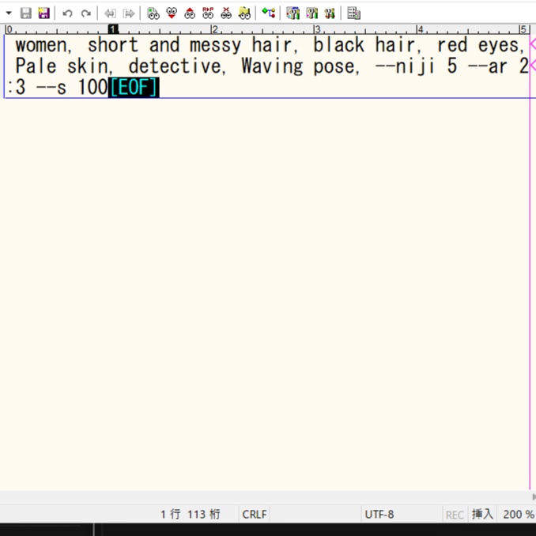Toggle the 挿入 insert mode indicator
The image size is (536, 536).
point(482,514)
